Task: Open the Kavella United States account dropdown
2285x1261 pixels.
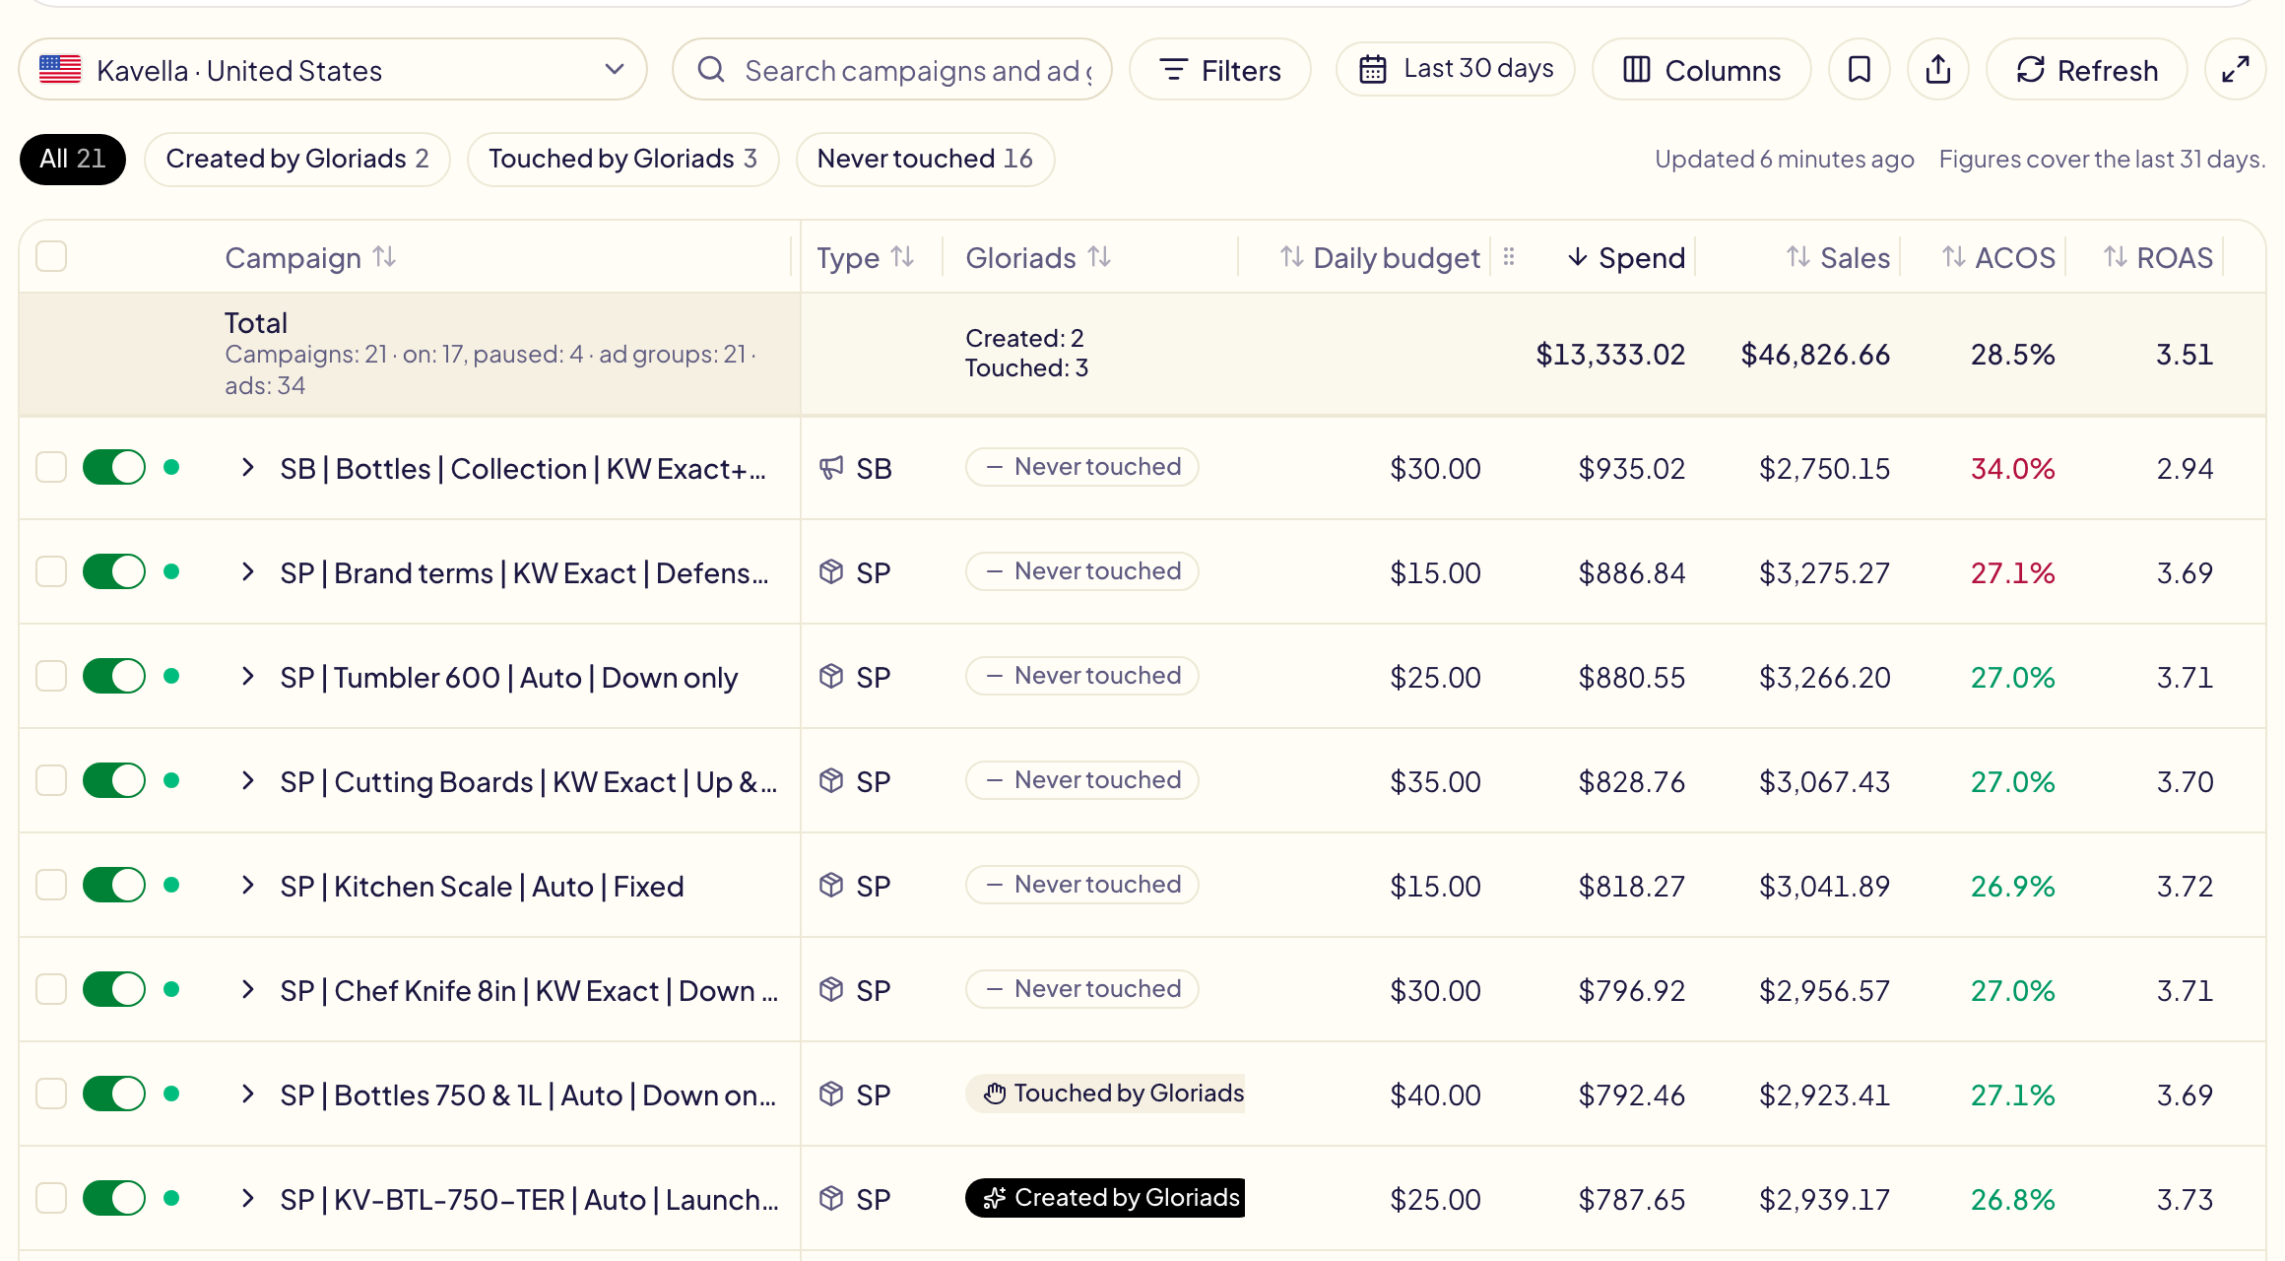Action: 333,69
